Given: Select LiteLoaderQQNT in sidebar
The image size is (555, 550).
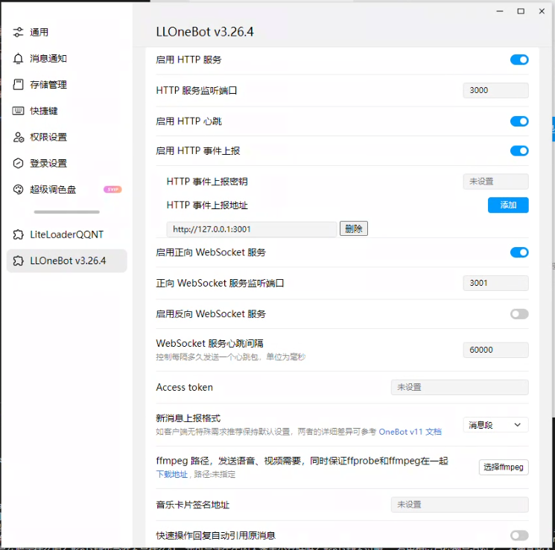Looking at the screenshot, I should (x=66, y=234).
